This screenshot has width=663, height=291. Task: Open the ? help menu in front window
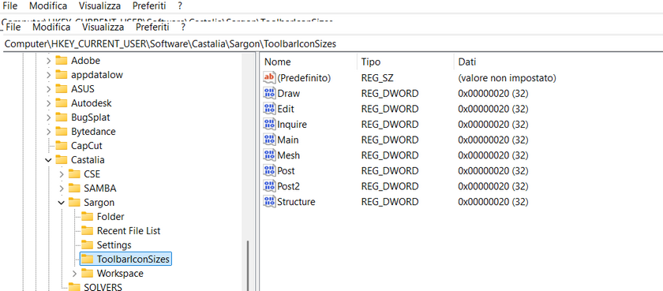pyautogui.click(x=182, y=27)
